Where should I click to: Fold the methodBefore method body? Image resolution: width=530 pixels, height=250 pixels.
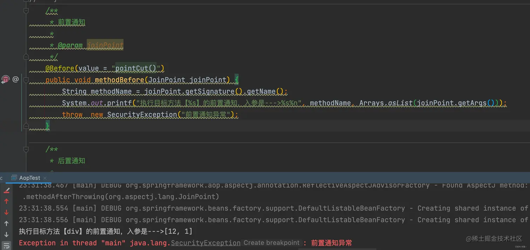pos(26,80)
